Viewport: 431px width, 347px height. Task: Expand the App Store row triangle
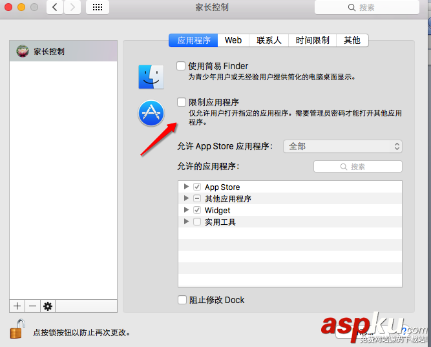click(x=186, y=186)
